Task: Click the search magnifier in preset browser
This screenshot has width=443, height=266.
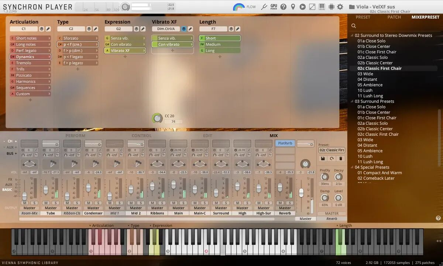Action: pyautogui.click(x=354, y=26)
